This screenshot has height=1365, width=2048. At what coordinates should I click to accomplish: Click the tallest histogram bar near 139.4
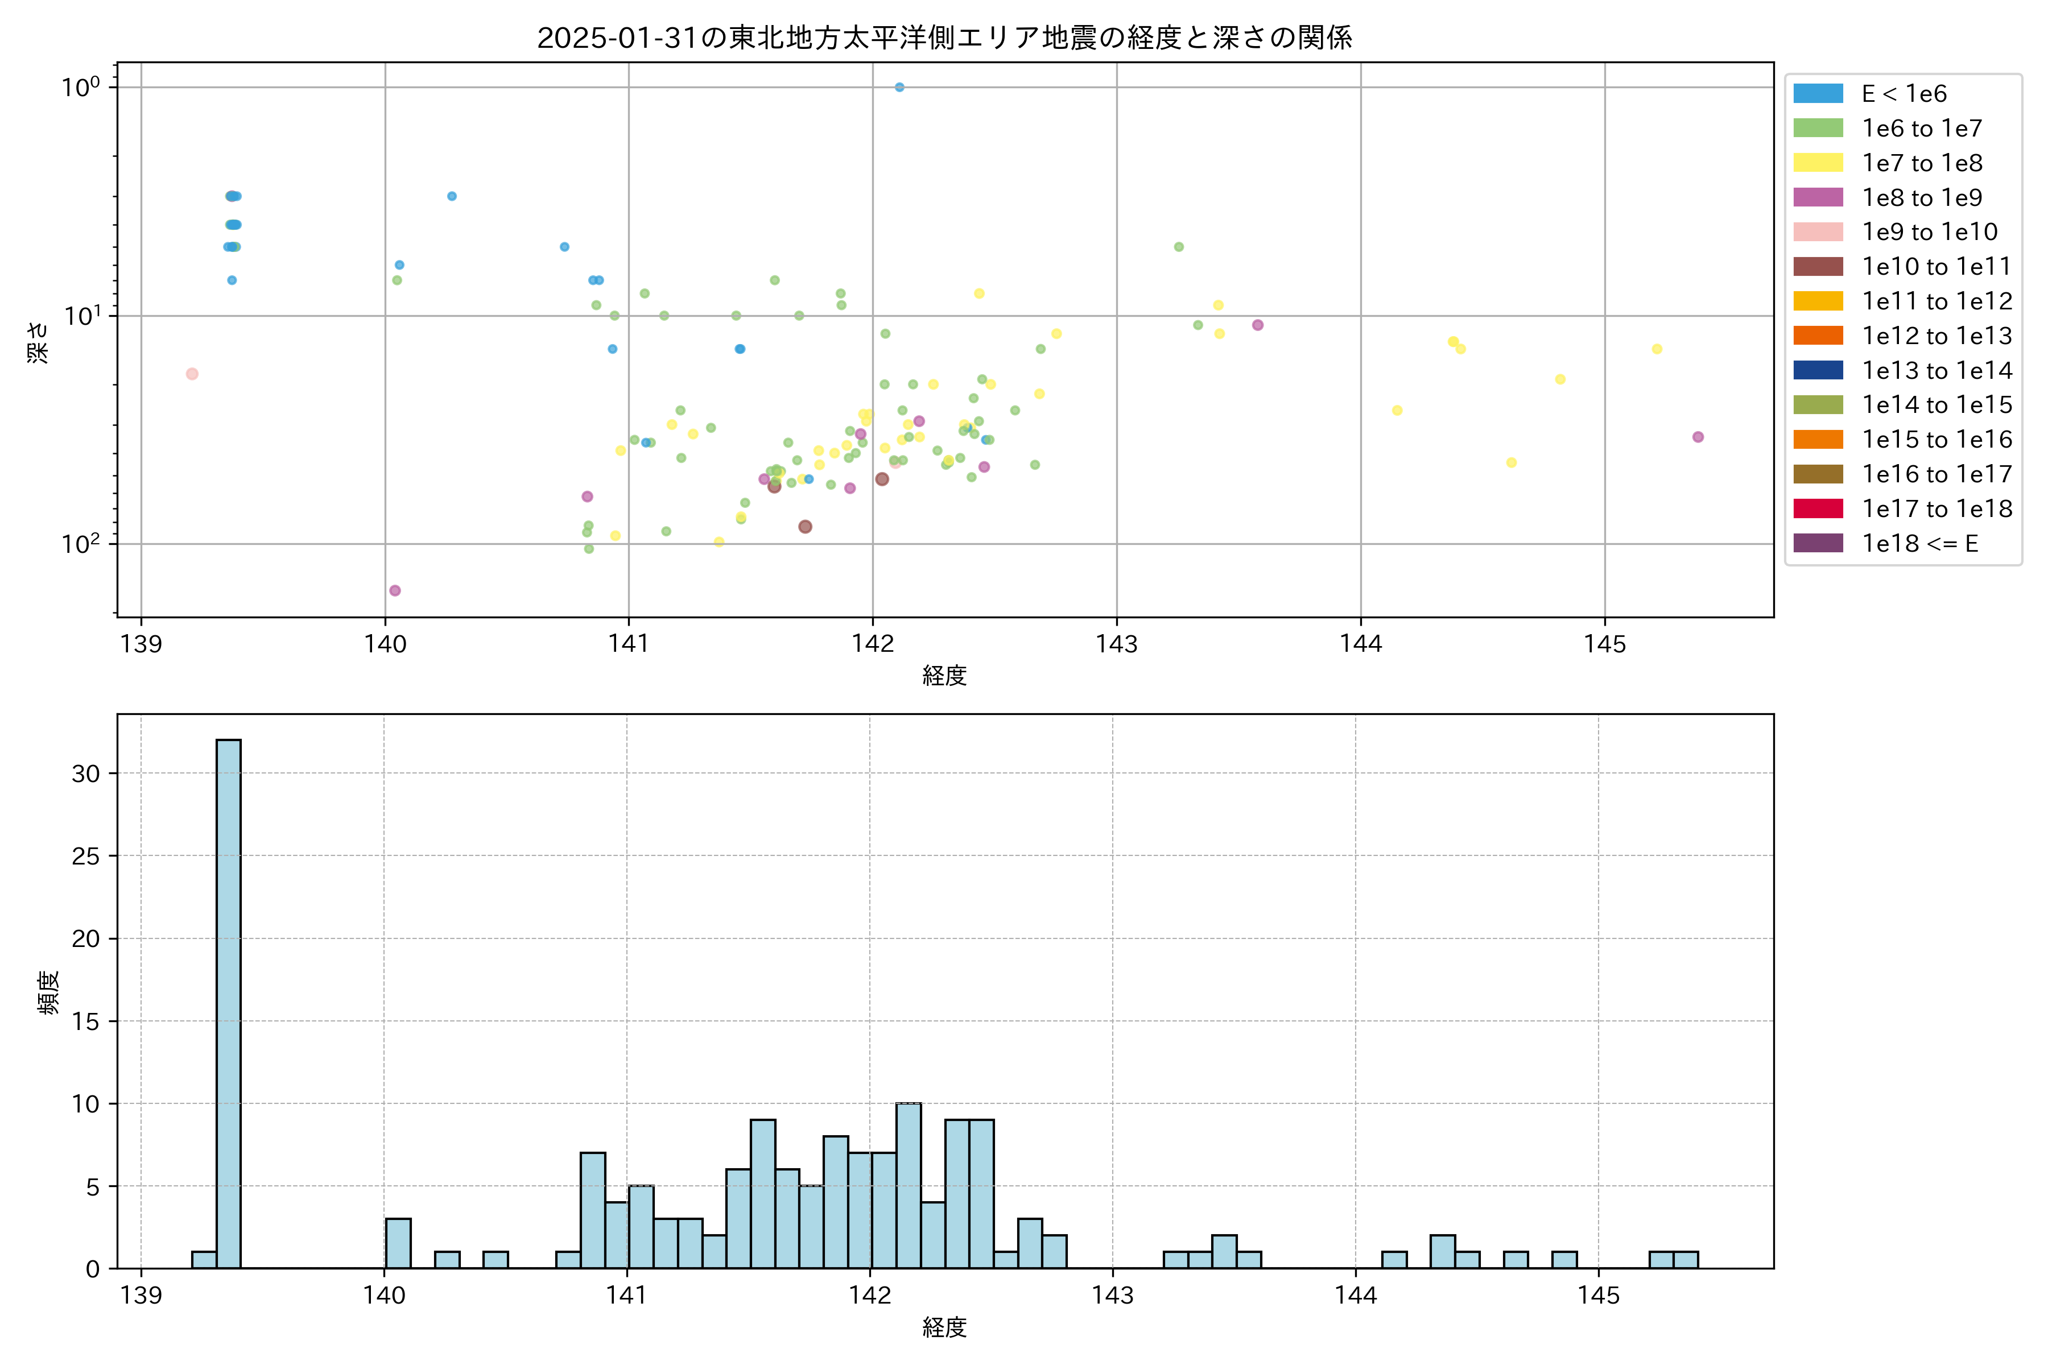tap(228, 1001)
